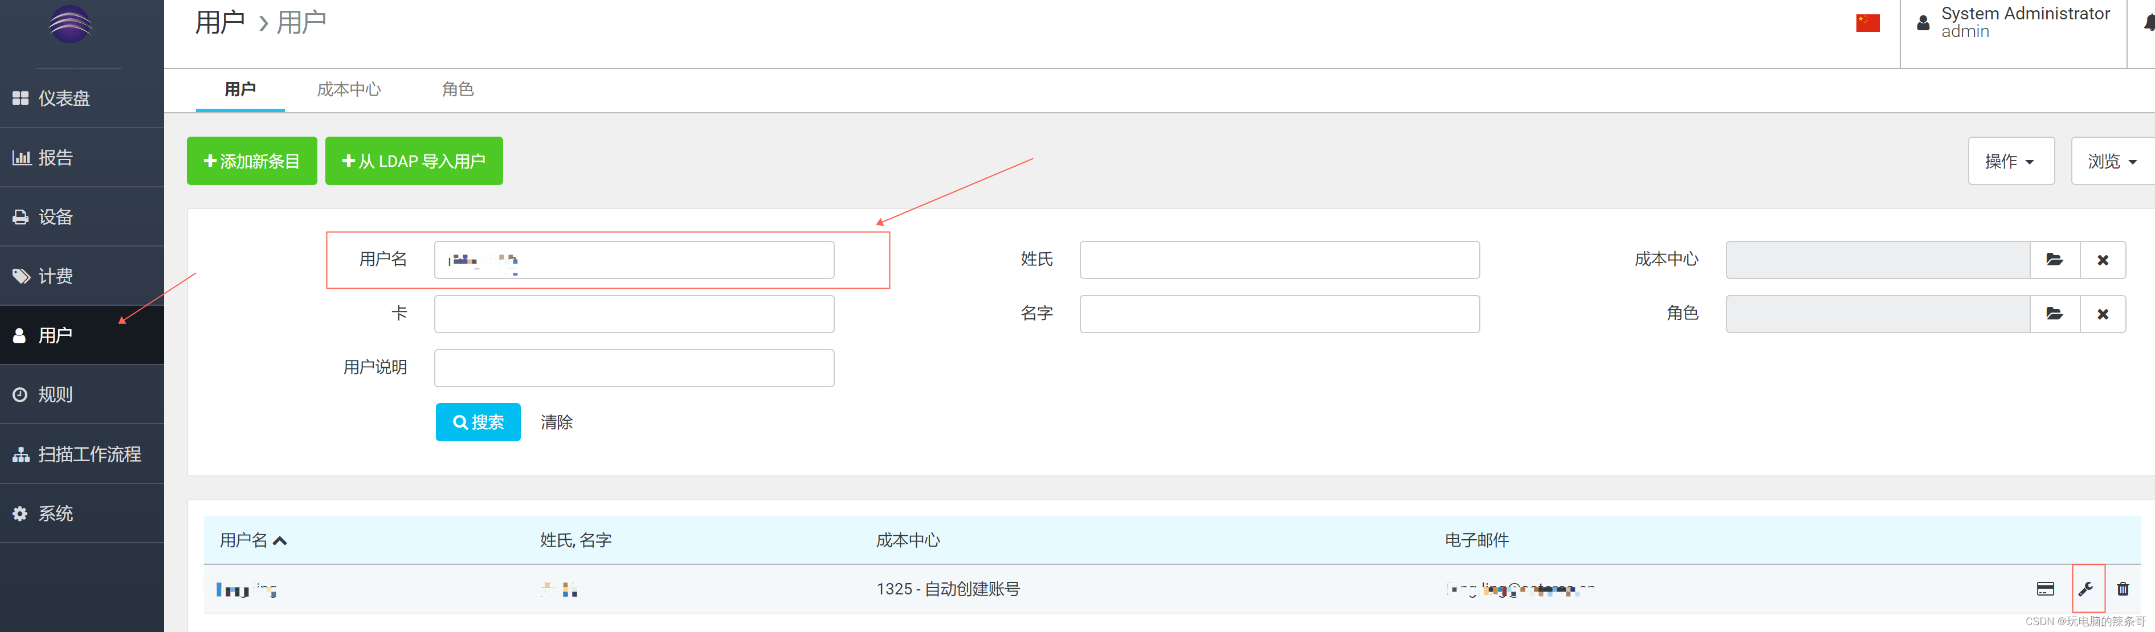
Task: Open the 报告 reports section in the sidebar
Action: coord(82,157)
